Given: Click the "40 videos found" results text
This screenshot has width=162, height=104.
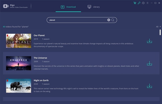Looking at the screenshot, I should point(16,27).
